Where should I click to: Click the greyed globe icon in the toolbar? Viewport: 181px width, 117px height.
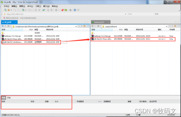point(56,10)
